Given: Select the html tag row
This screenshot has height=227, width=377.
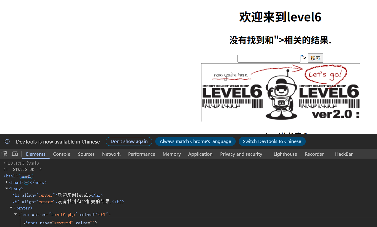Looking at the screenshot, I should (x=11, y=176).
